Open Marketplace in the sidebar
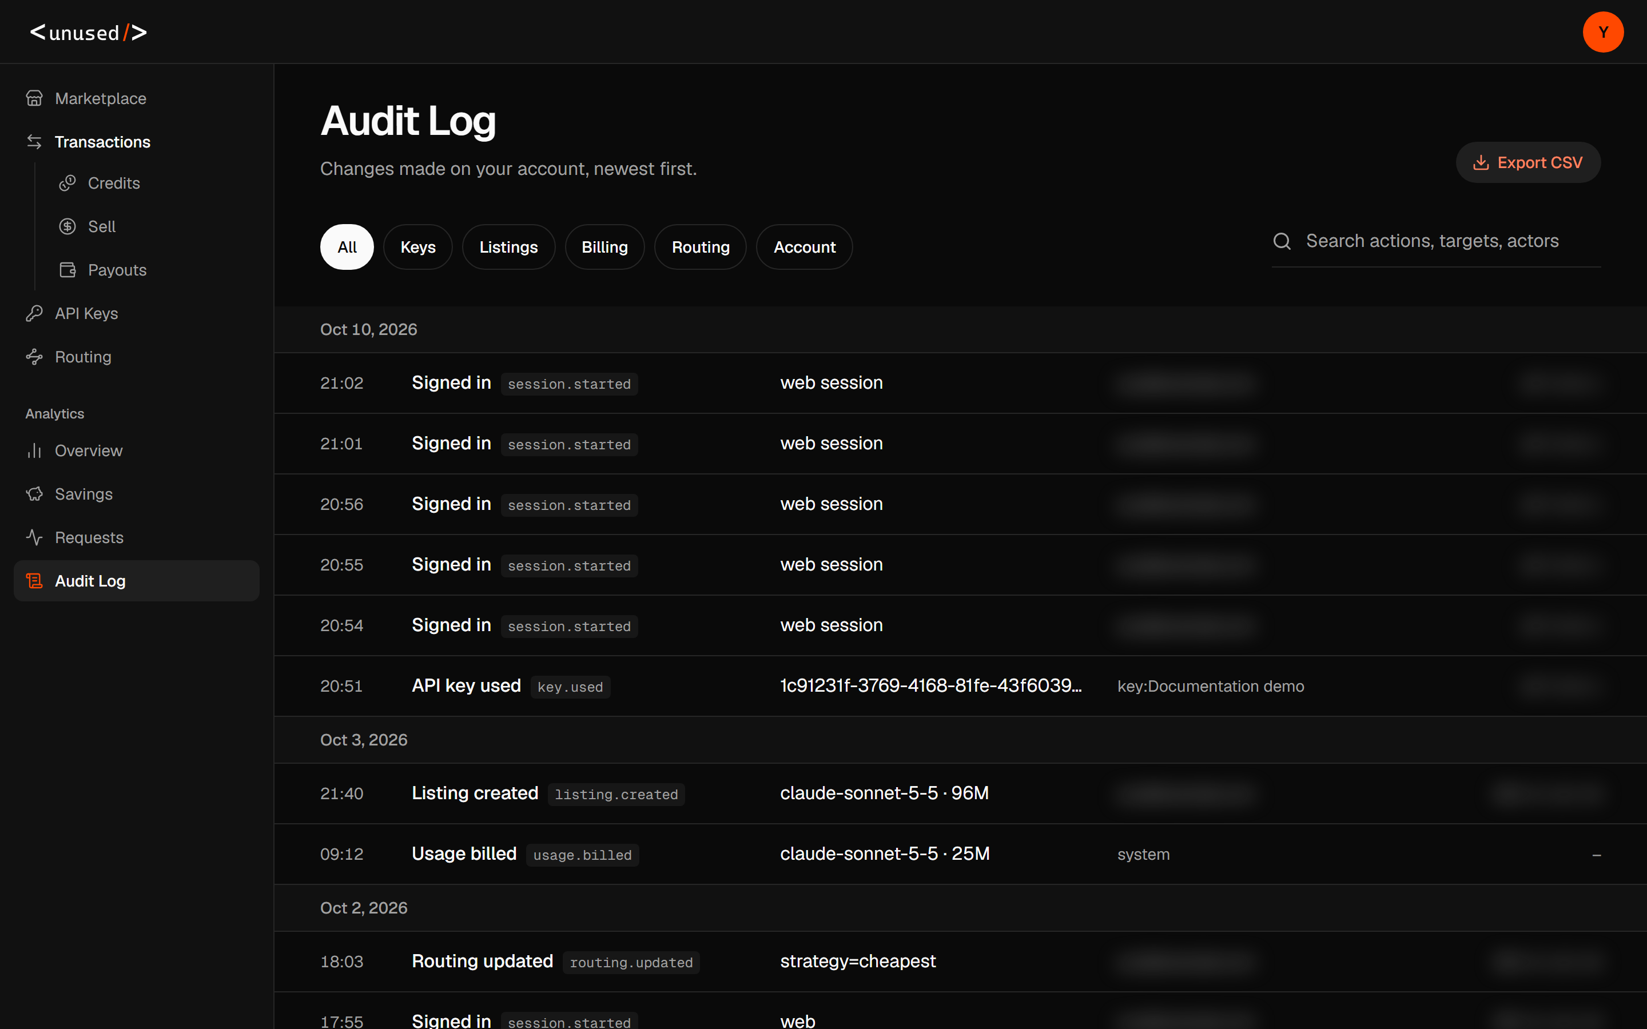Viewport: 1647px width, 1029px height. point(136,99)
